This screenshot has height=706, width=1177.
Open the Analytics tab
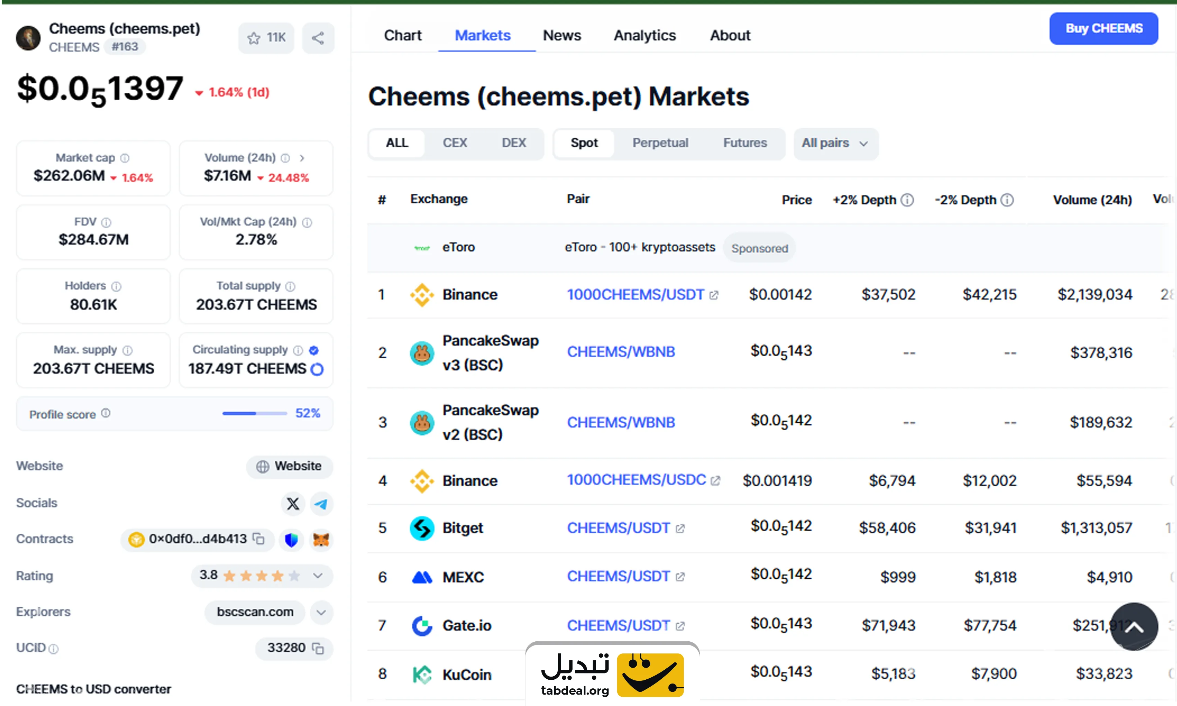pyautogui.click(x=645, y=35)
